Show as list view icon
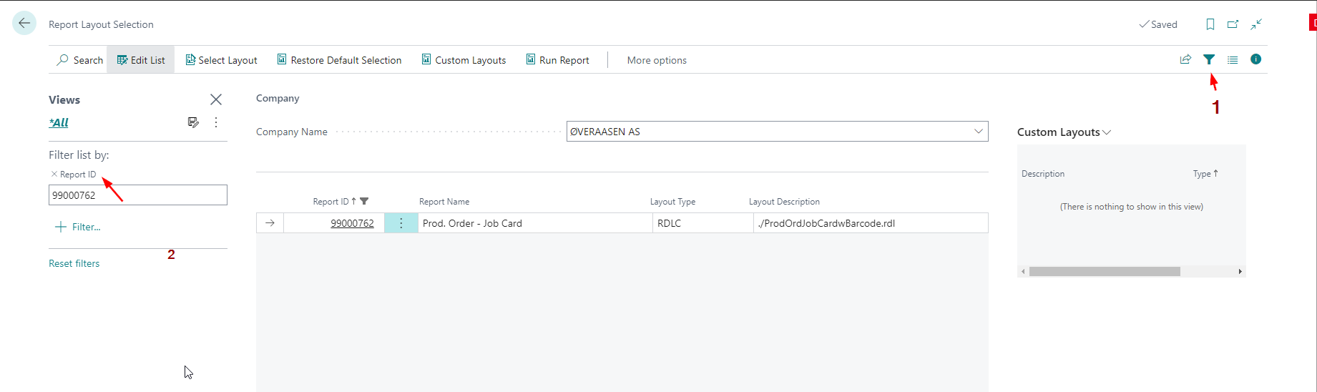The image size is (1317, 392). (1232, 60)
